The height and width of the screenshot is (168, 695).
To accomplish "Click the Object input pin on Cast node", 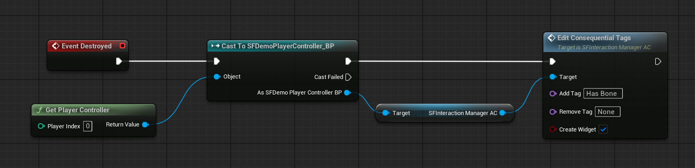I will click(217, 77).
